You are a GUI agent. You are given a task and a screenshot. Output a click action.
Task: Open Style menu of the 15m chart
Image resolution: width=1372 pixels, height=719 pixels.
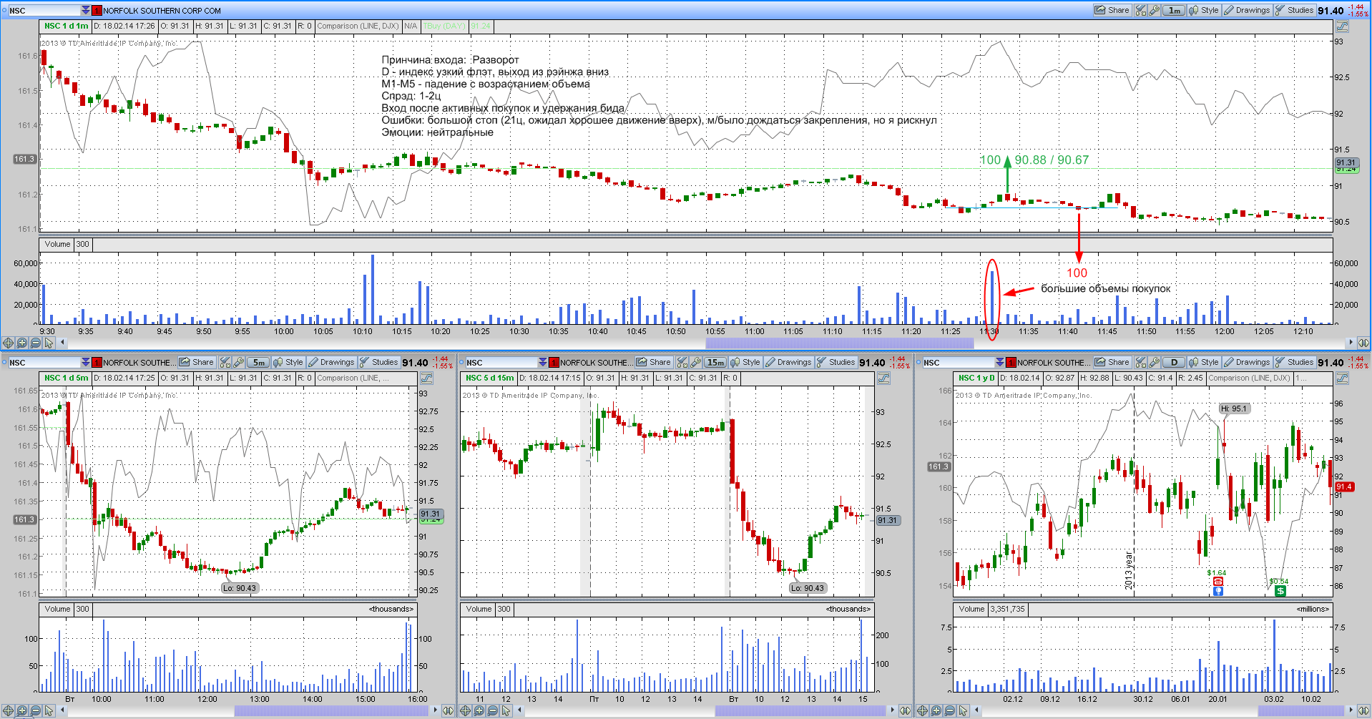tap(745, 362)
